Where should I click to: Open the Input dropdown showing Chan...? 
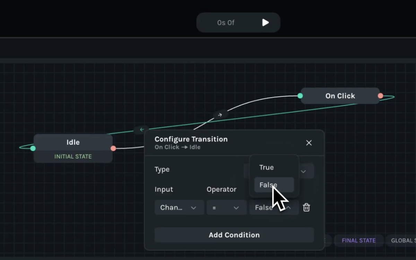coord(179,208)
